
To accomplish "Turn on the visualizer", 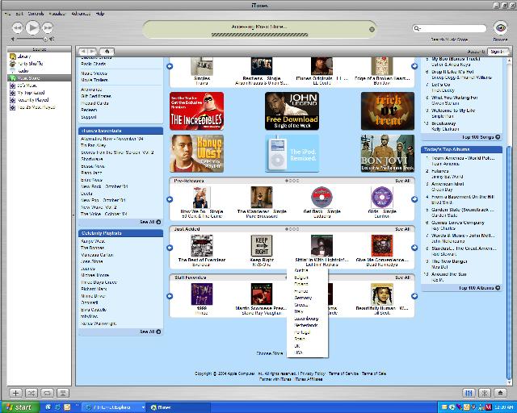I will (485, 393).
